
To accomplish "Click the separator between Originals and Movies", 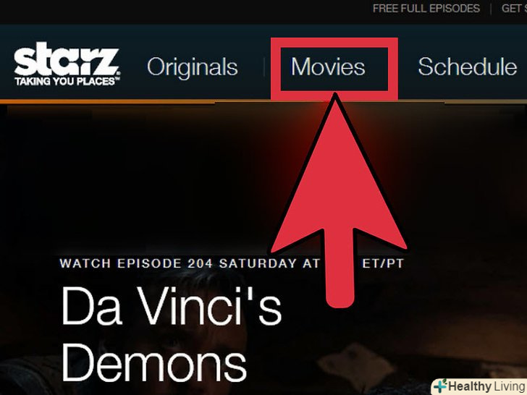I will [x=264, y=67].
